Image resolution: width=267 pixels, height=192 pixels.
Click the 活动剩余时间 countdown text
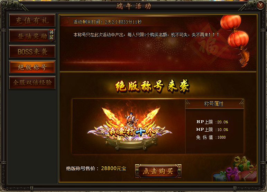pos(108,22)
